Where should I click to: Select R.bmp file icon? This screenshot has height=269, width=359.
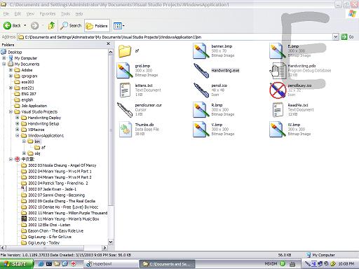(x=201, y=109)
